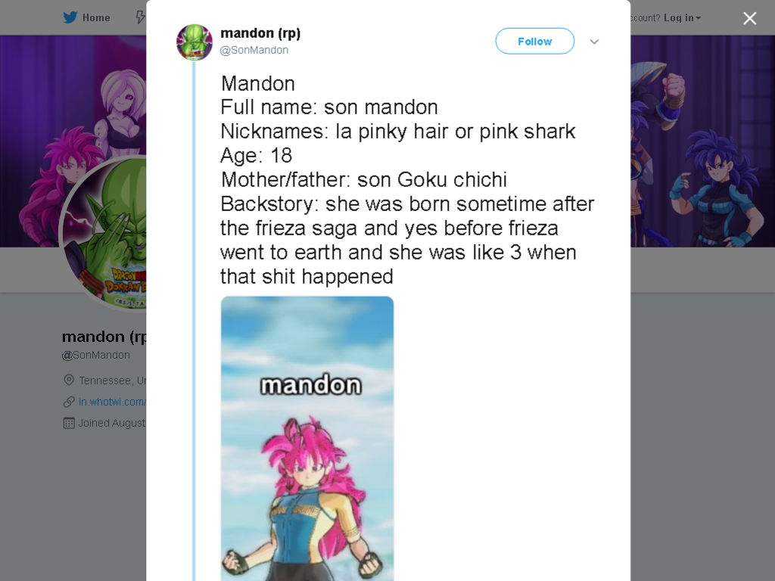775x581 pixels.
Task: Click the link chain icon in profile
Action: pyautogui.click(x=69, y=402)
